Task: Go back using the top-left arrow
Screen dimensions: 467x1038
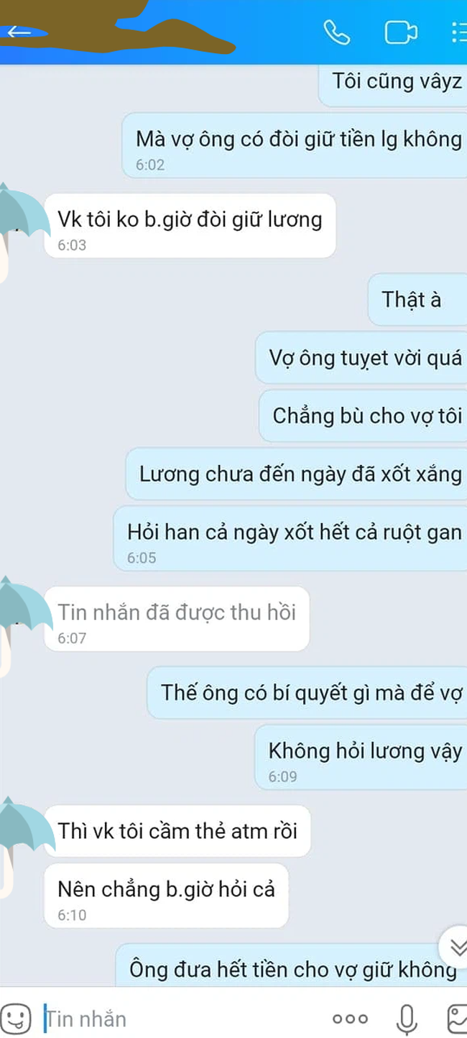Action: tap(19, 32)
